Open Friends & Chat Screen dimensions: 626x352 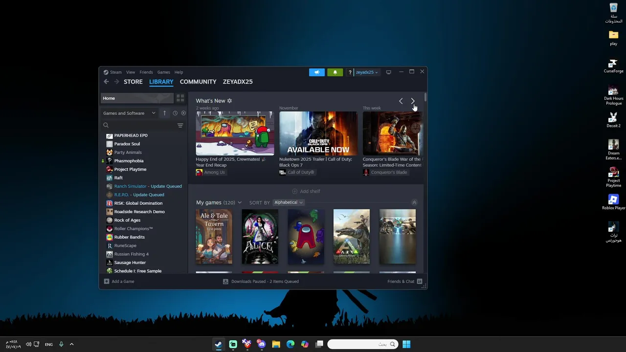tap(405, 282)
